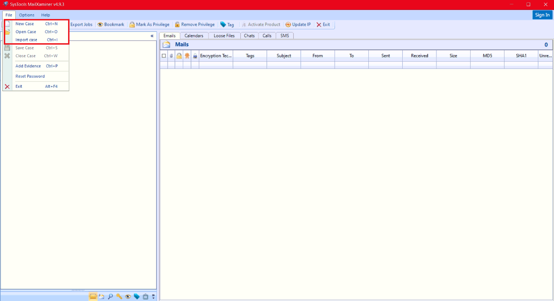554x301 pixels.
Task: Sort by the SHA1 column header
Action: point(521,56)
